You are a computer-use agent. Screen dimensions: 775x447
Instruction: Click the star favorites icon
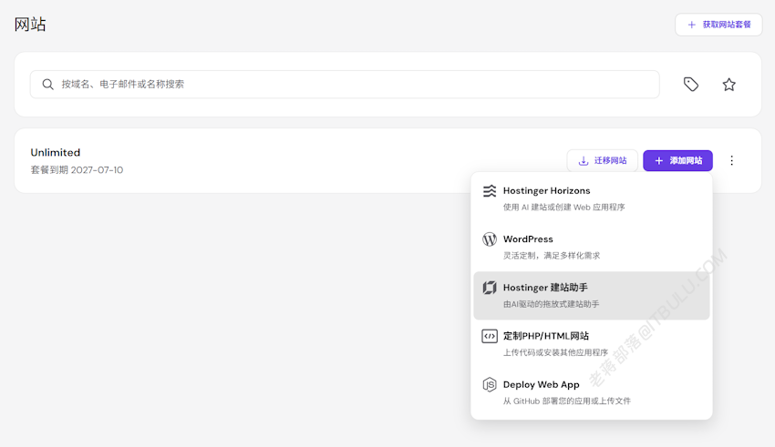728,85
